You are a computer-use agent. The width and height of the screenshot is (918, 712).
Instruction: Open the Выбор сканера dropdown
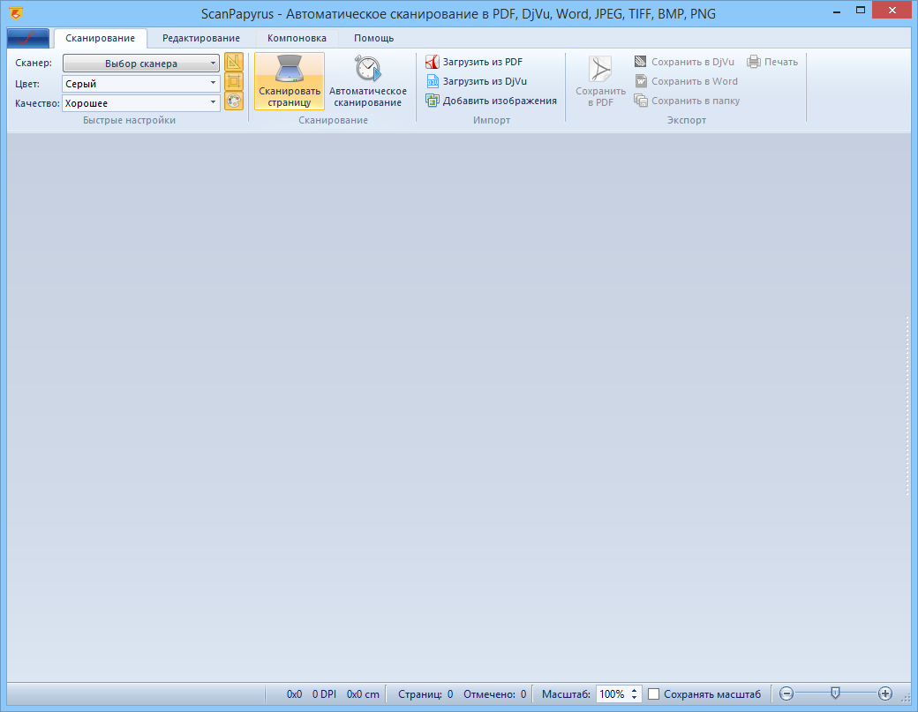pos(141,64)
